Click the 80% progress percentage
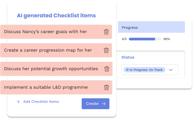 click(x=167, y=39)
